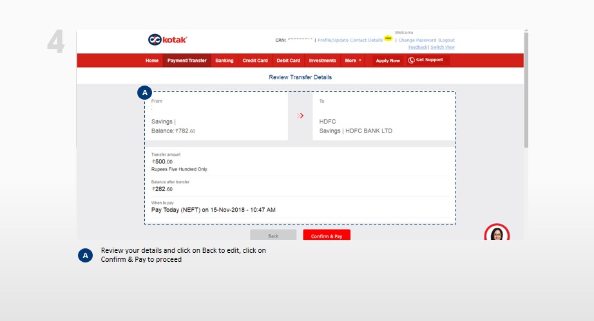This screenshot has height=321, width=594.
Task: Select the Payment/Transfer tab
Action: 187,60
